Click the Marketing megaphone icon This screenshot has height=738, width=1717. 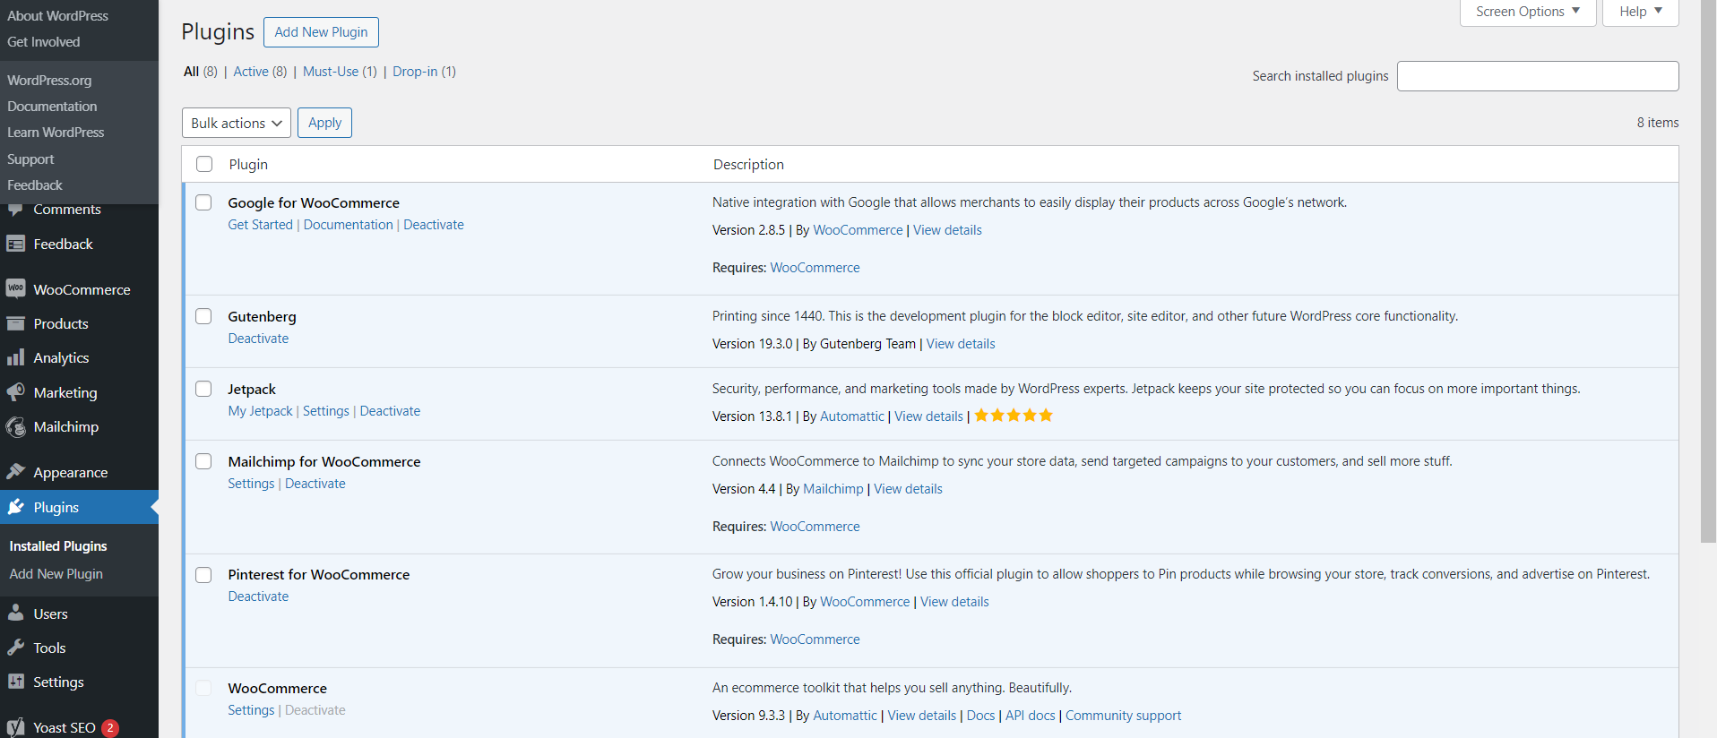[15, 392]
